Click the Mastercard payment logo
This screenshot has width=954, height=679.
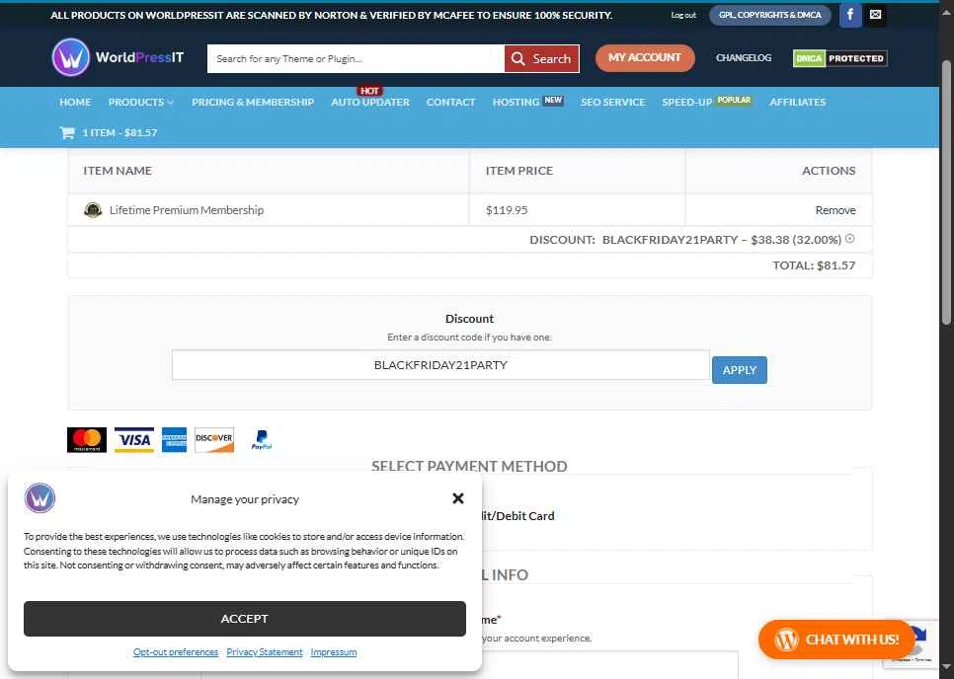point(86,440)
